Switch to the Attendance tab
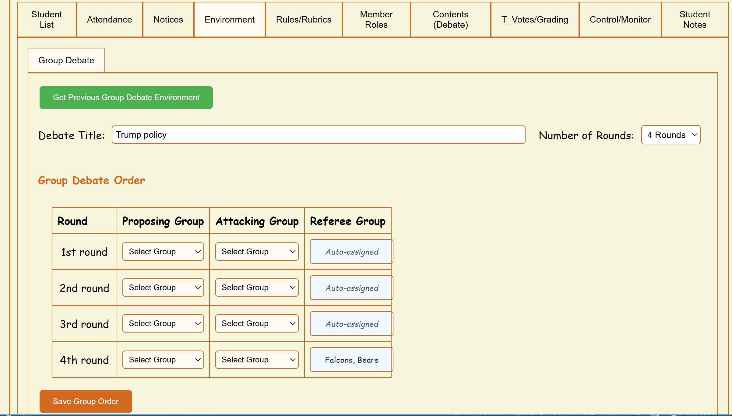The width and height of the screenshot is (732, 416). pyautogui.click(x=109, y=19)
